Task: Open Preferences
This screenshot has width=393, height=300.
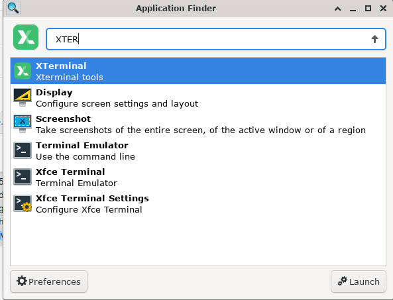Action: (48, 281)
